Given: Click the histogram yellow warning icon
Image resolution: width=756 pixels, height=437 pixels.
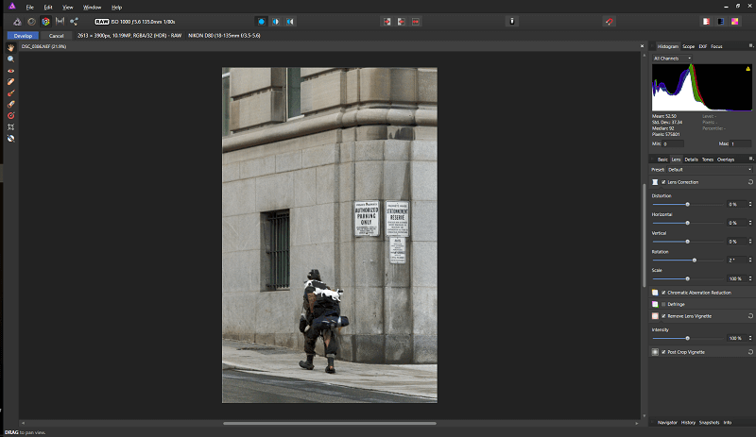Looking at the screenshot, I should [x=747, y=69].
